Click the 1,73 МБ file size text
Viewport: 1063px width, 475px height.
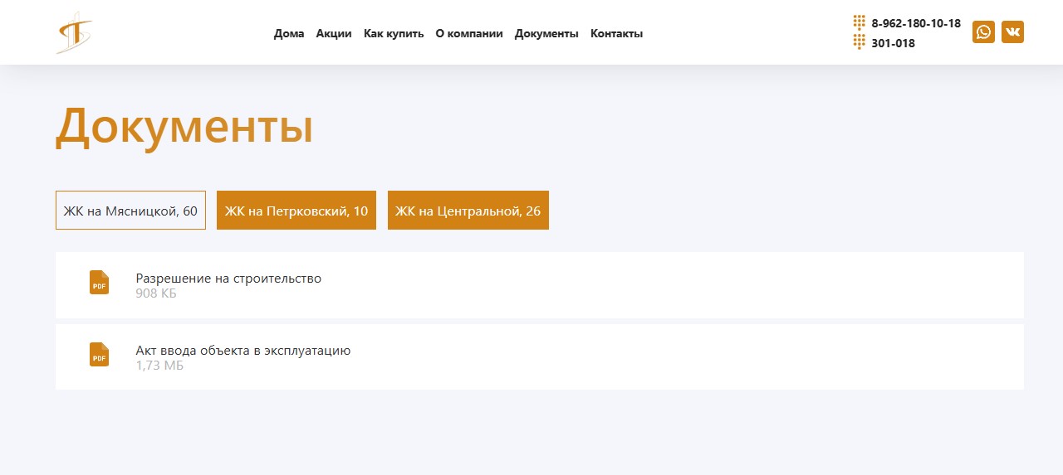point(159,366)
